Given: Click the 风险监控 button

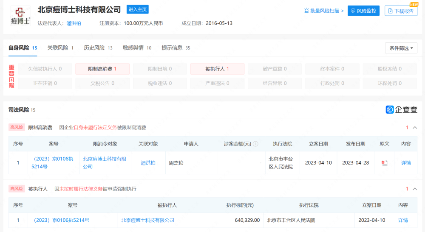Looking at the screenshot, I should click(x=363, y=11).
